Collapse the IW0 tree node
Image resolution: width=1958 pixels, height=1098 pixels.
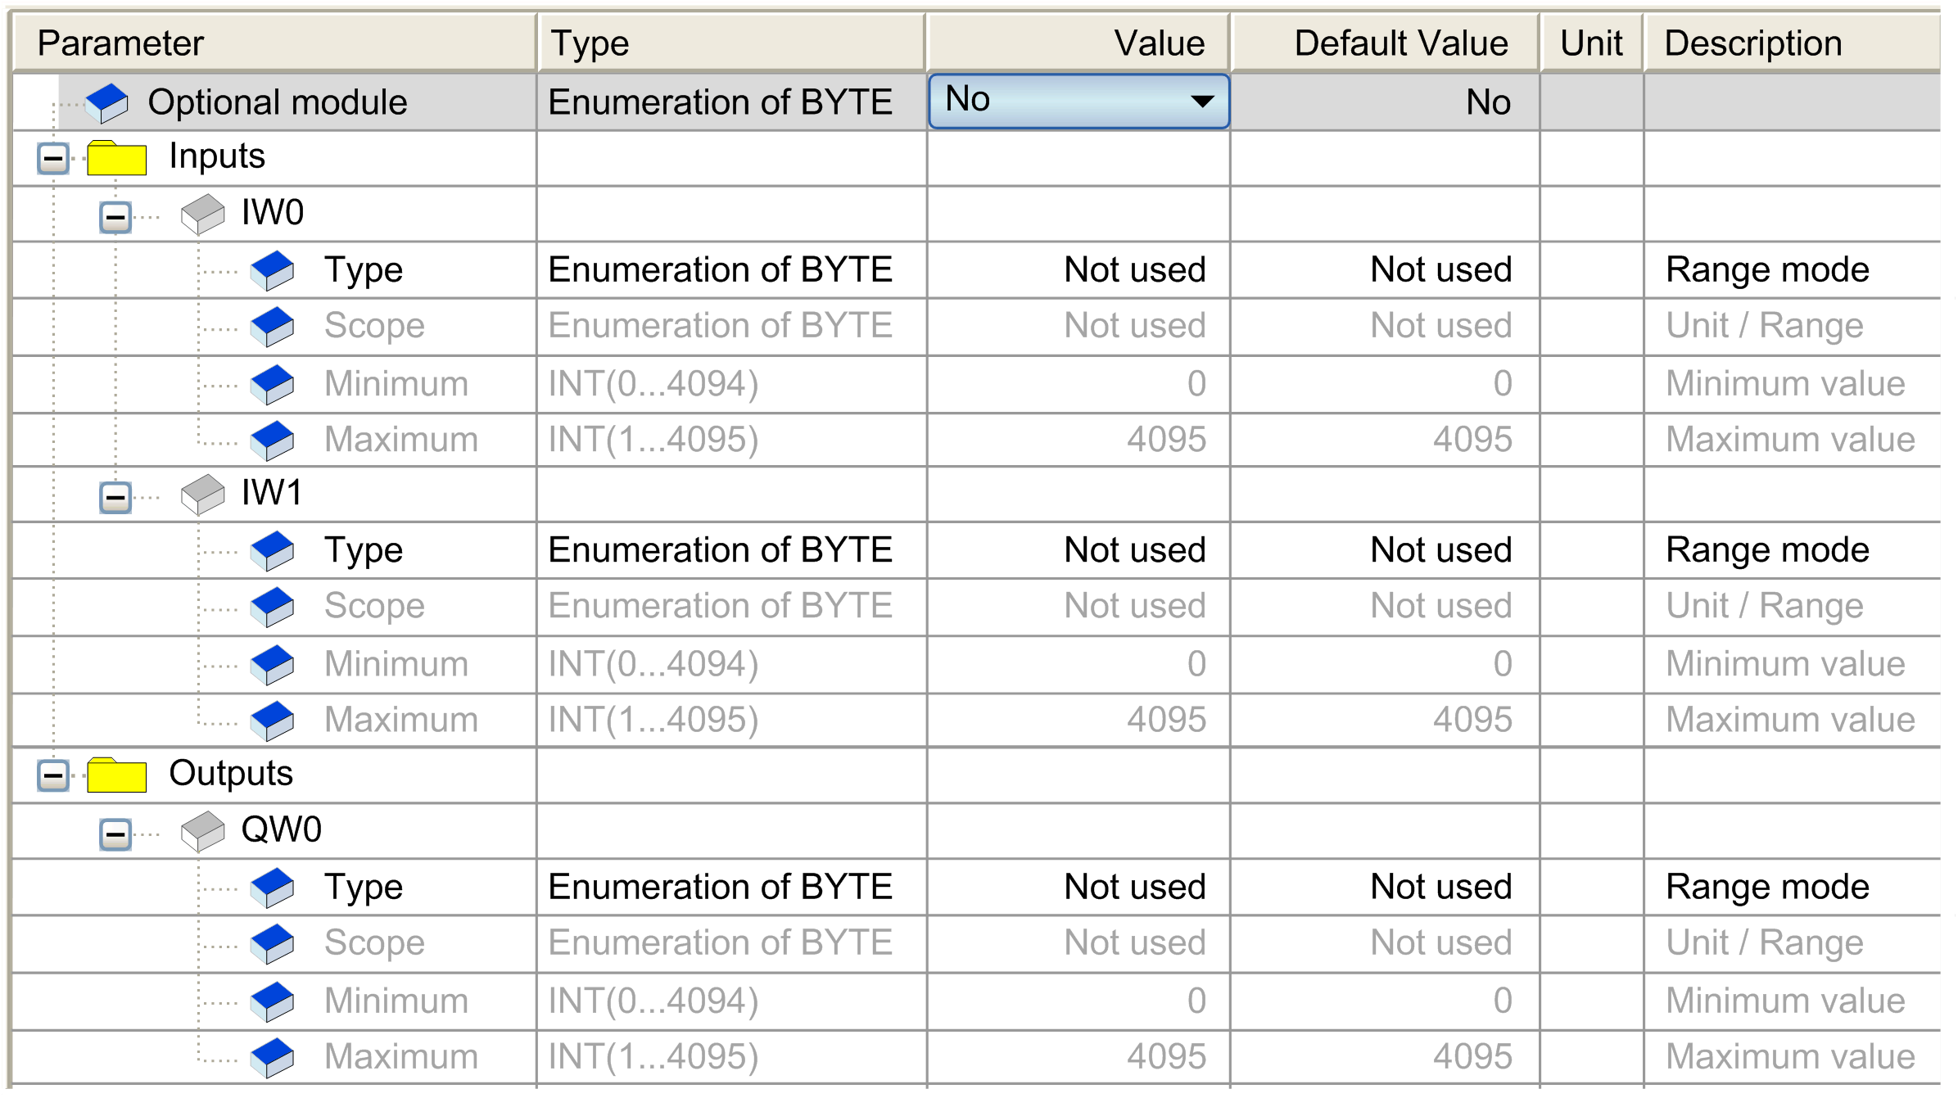coord(115,217)
